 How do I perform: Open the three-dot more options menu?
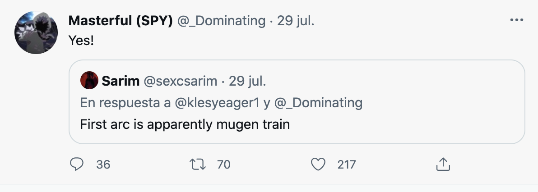click(x=516, y=20)
